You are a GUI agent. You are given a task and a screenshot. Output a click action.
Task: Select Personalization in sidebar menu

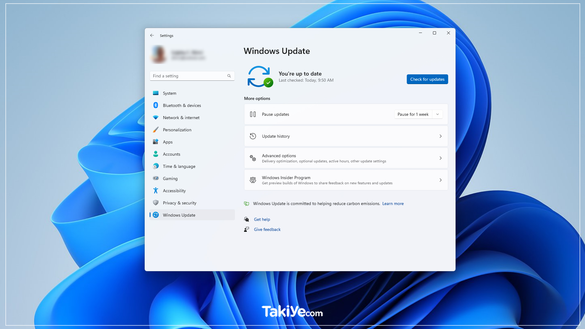(x=177, y=129)
